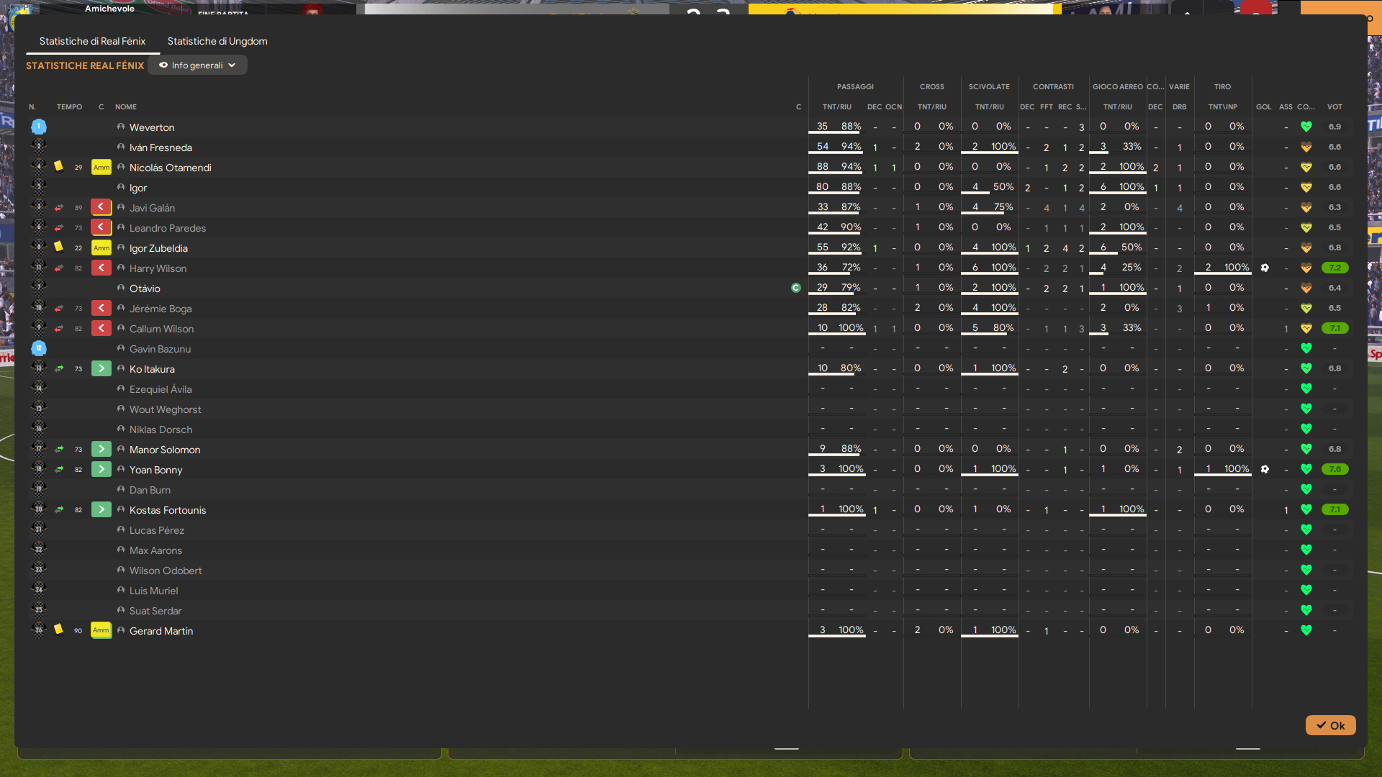Open Weverton's player profile
The width and height of the screenshot is (1382, 777).
click(x=152, y=127)
